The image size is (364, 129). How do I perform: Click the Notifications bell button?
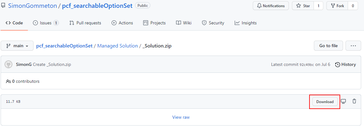click(x=271, y=6)
